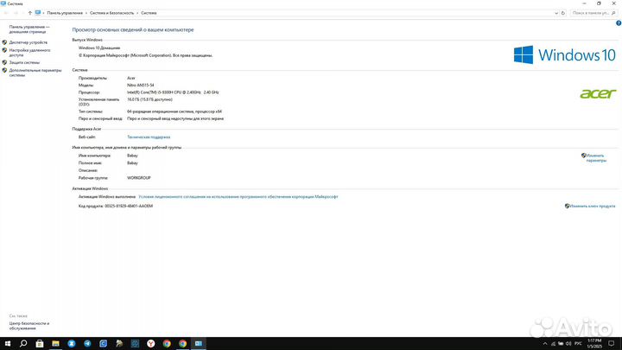Image resolution: width=622 pixels, height=350 pixels.
Task: Open the Microsoft license terms link
Action: tap(238, 196)
